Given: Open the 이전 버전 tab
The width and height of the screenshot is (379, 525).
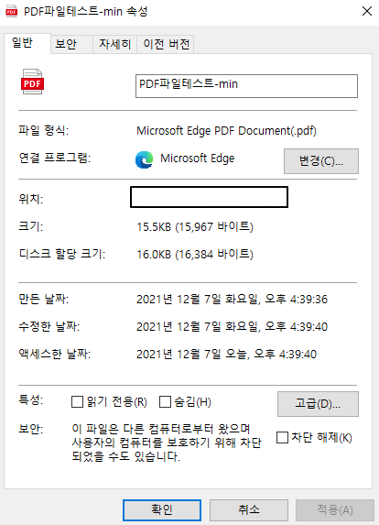Looking at the screenshot, I should pyautogui.click(x=166, y=44).
